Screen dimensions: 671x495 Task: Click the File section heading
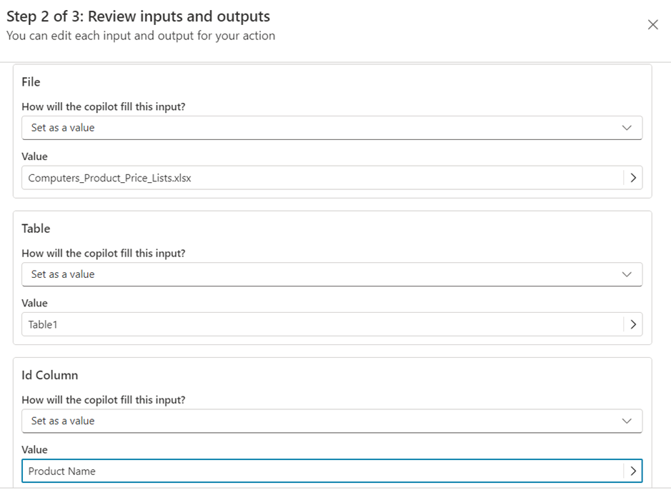click(x=31, y=82)
